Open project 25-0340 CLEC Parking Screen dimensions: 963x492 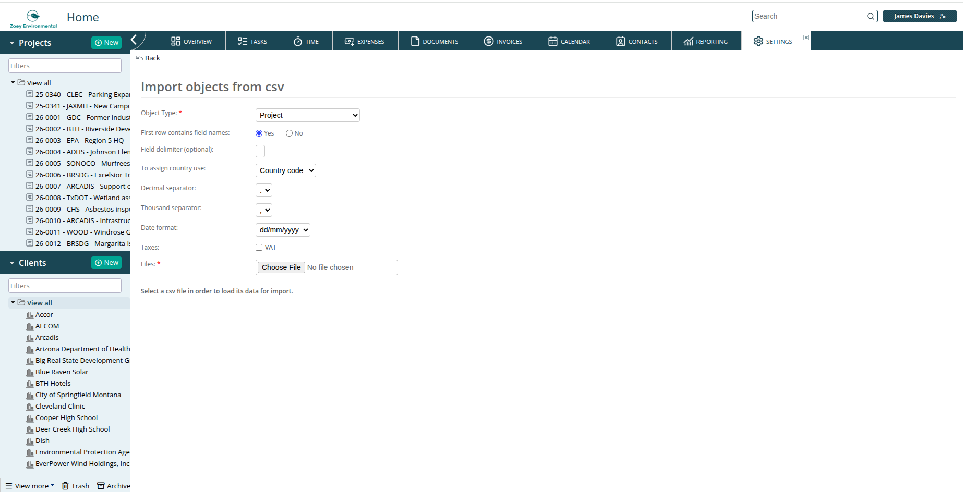tap(78, 94)
